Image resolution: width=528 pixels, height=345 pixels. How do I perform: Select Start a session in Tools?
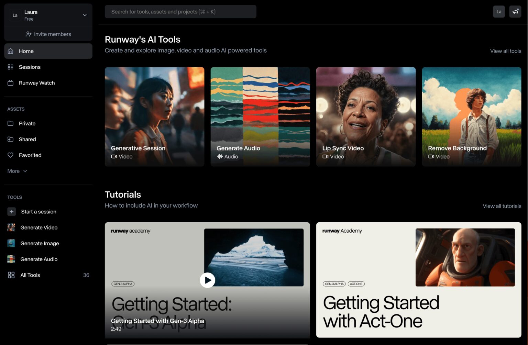(48, 212)
